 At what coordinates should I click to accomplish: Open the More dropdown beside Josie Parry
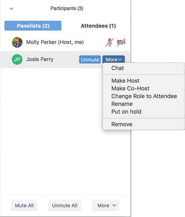(x=114, y=59)
